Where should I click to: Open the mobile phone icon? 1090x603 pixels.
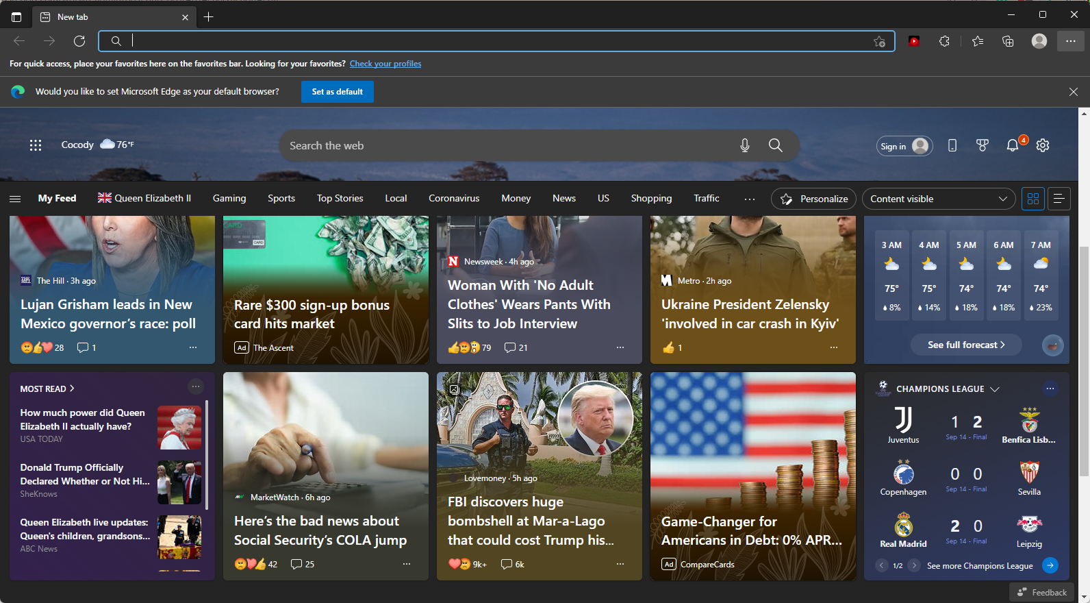click(x=952, y=145)
